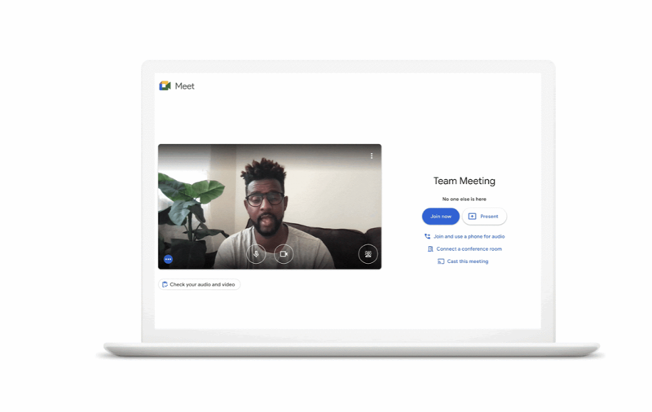
Task: Open visual effects background button
Action: point(368,254)
